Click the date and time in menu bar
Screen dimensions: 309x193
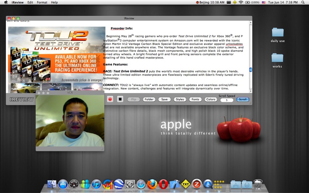(283, 2)
